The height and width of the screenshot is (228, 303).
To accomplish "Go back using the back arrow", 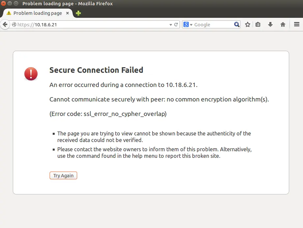I will [5, 24].
